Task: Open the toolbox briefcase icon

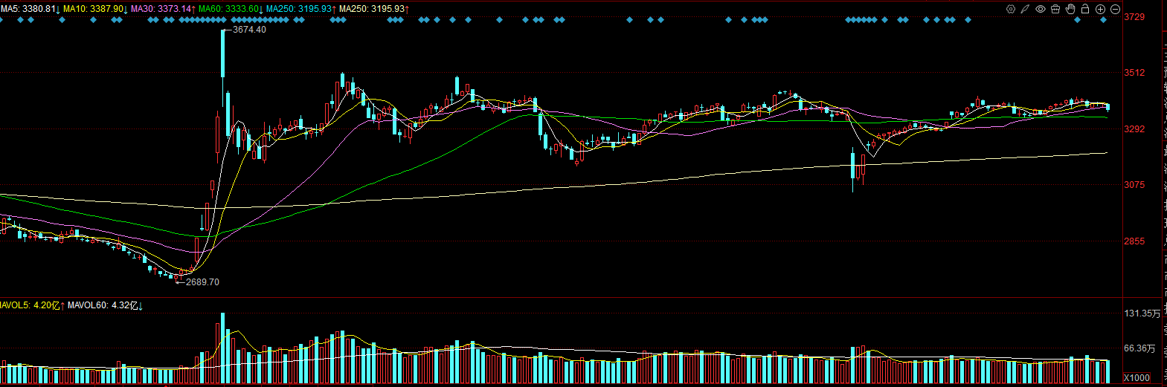Action: coord(1055,9)
